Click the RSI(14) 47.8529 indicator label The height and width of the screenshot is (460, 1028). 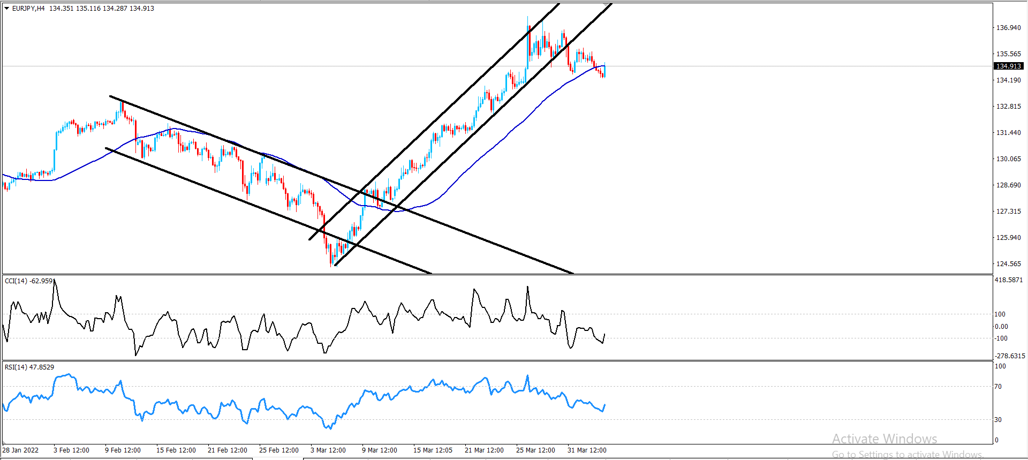[29, 367]
